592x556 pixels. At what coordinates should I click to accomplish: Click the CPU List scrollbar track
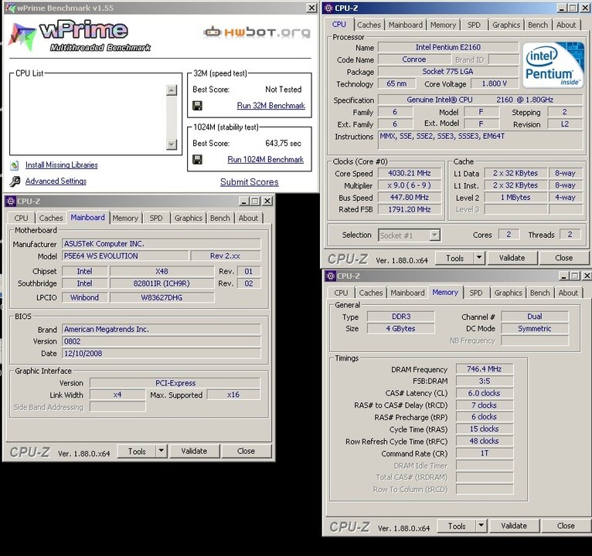pyautogui.click(x=172, y=117)
